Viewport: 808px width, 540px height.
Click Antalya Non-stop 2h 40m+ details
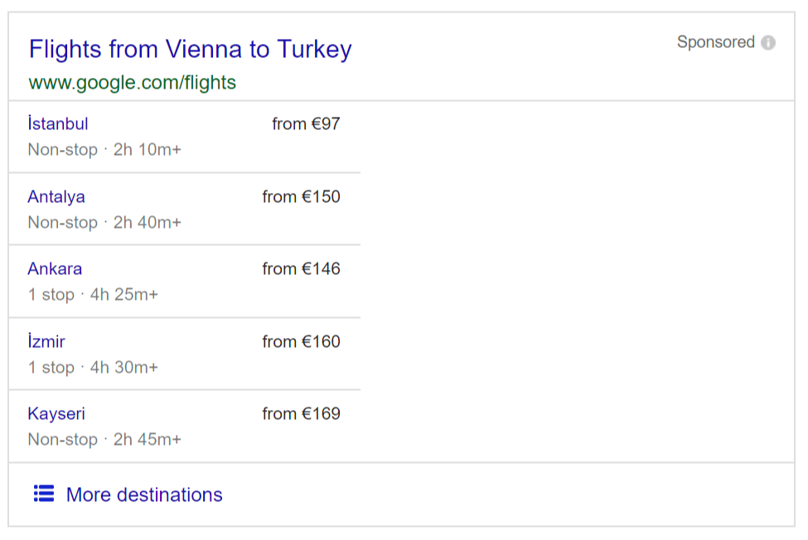point(104,223)
